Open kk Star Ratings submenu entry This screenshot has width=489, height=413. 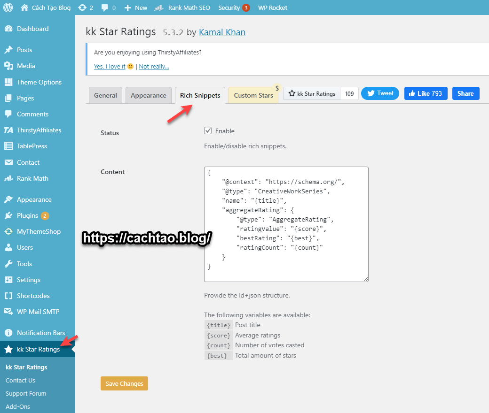click(x=26, y=367)
